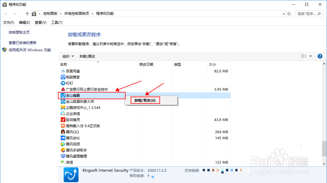Screen dimensions: 327x183
Task: Click the 钉钉 program icon
Action: coord(63,83)
